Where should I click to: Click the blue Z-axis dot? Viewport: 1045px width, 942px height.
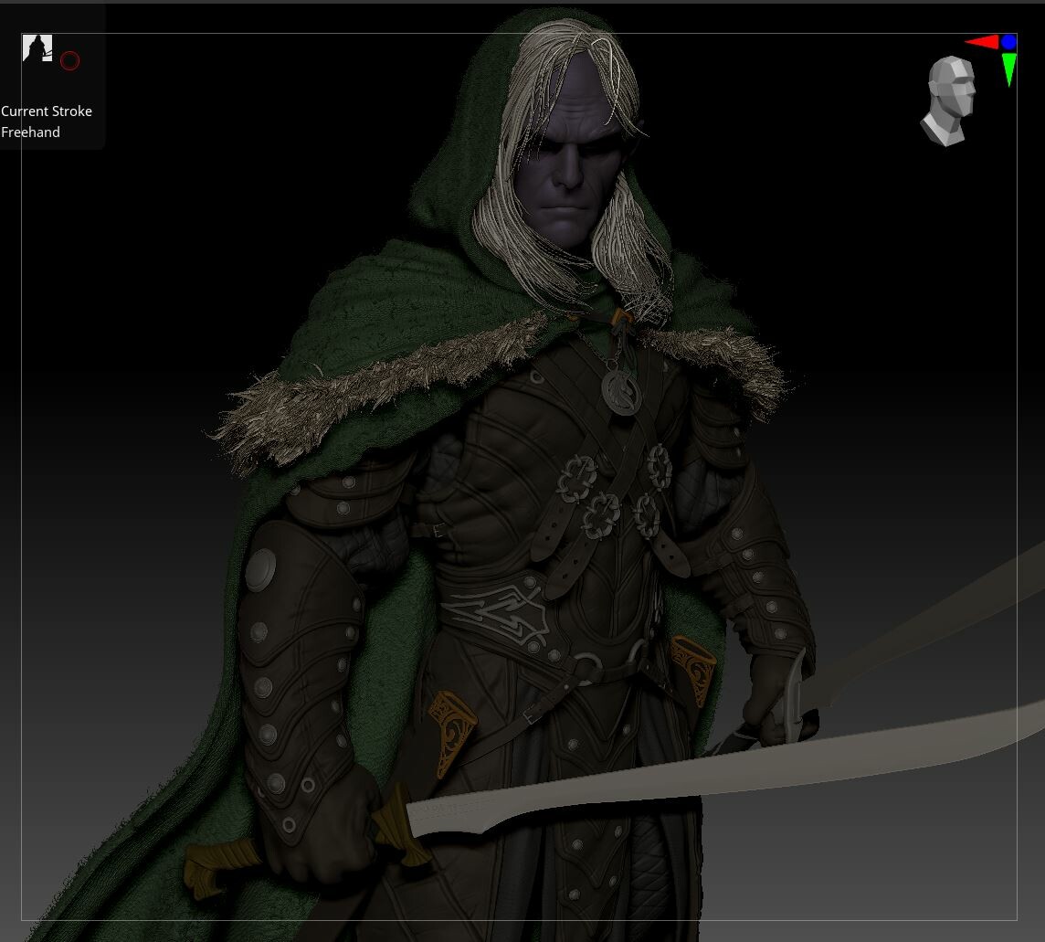click(x=1009, y=42)
